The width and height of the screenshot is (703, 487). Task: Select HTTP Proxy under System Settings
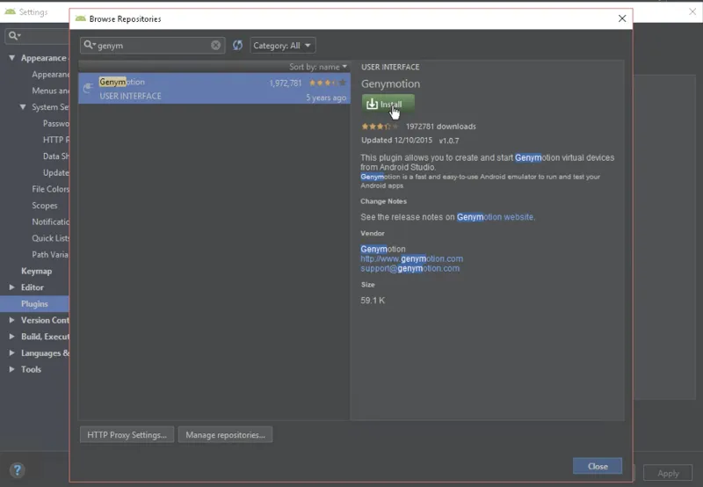56,140
